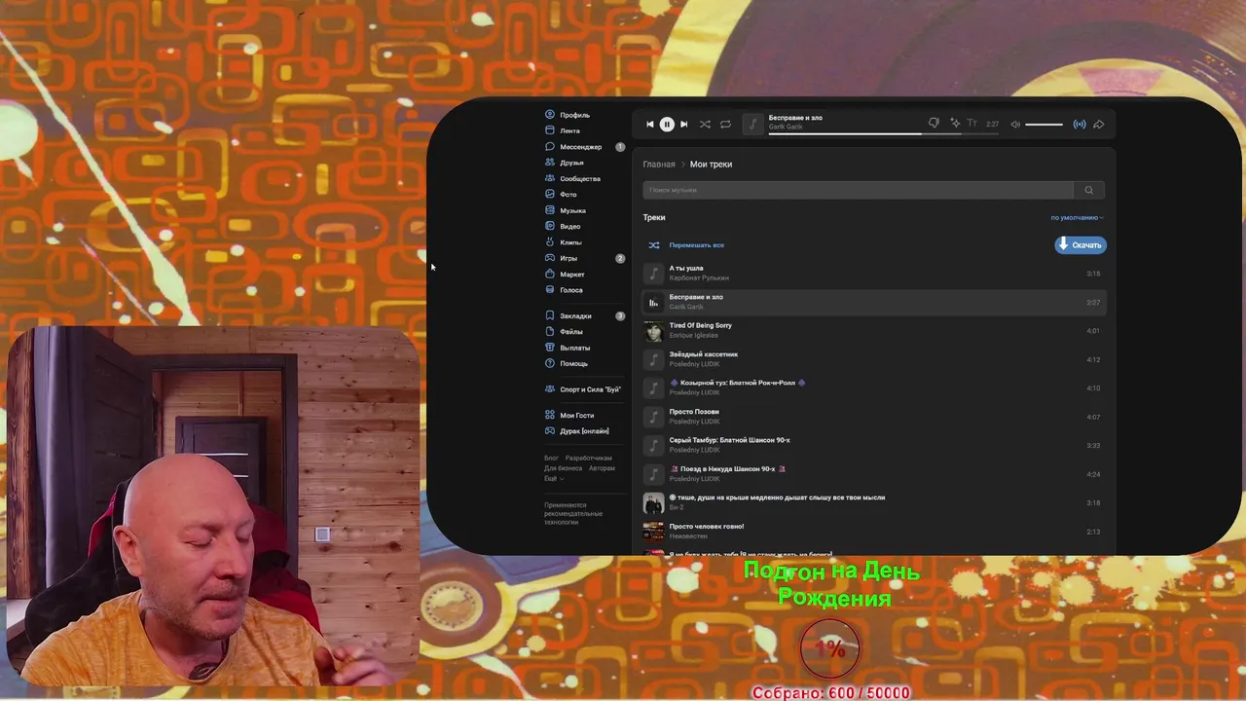Click the Выплаты icon
The height and width of the screenshot is (701, 1246).
[x=550, y=348]
